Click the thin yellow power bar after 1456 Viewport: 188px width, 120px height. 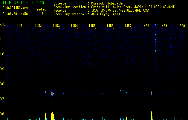[116, 118]
